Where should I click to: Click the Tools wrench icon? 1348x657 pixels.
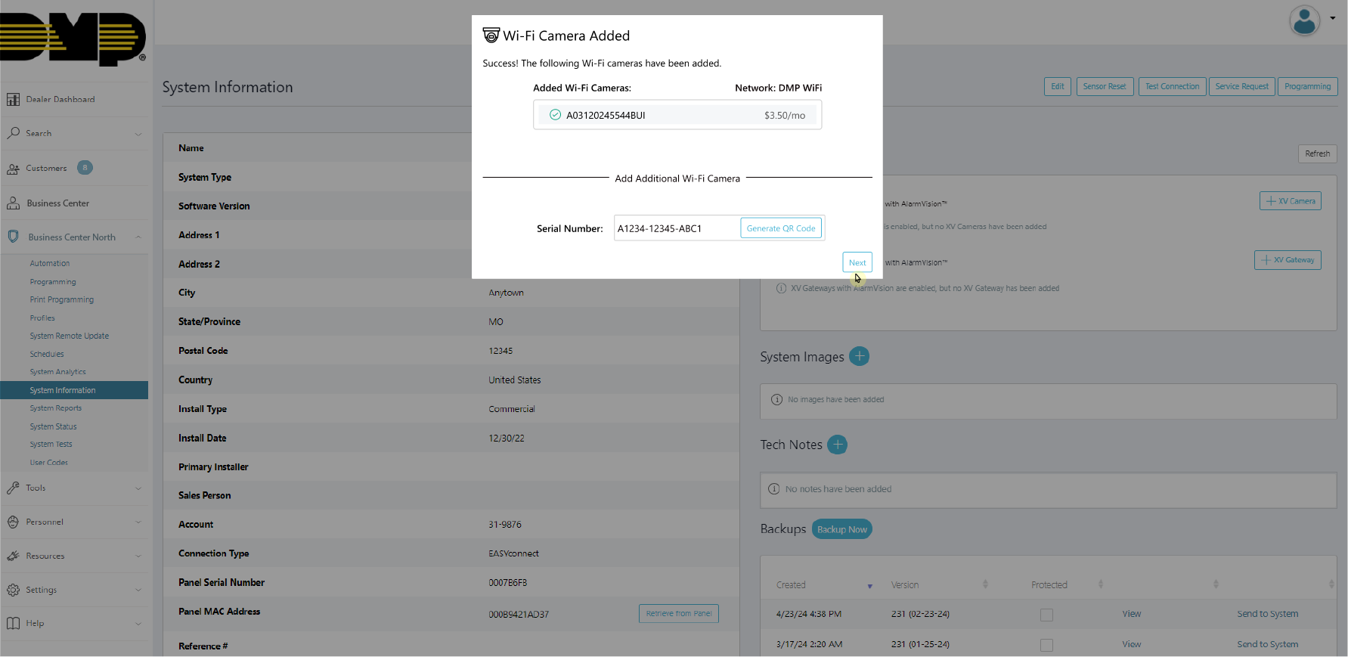click(x=14, y=488)
